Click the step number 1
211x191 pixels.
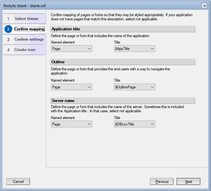pyautogui.click(x=8, y=19)
